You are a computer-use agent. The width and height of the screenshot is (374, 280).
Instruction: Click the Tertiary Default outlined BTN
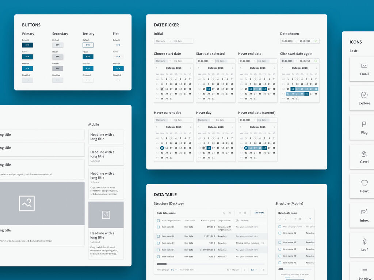(x=88, y=45)
